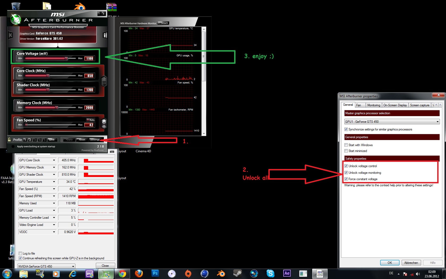Open Windows Explorer folder in the taskbar
Viewport: 446px width, 279px height.
click(23, 274)
